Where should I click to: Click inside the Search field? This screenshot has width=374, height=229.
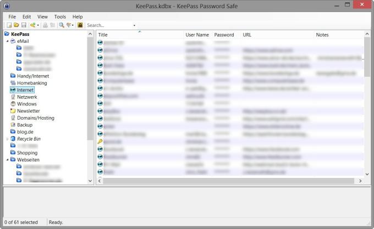point(108,25)
